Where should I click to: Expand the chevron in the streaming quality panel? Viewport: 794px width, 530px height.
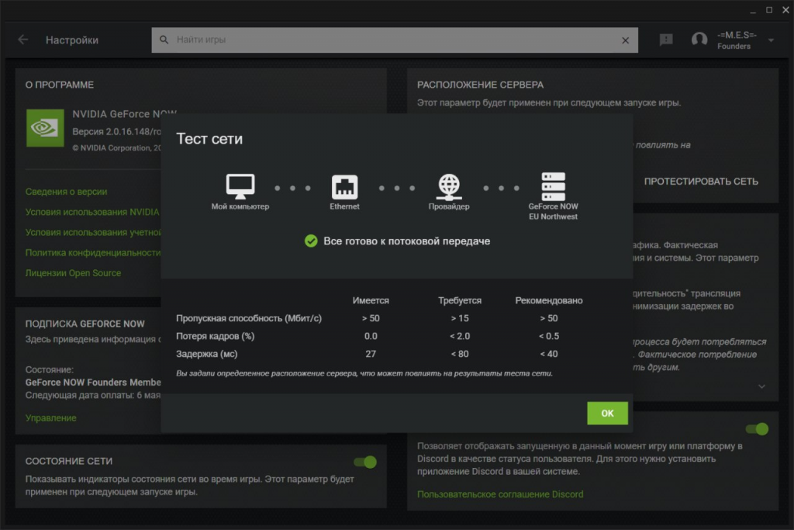click(761, 386)
